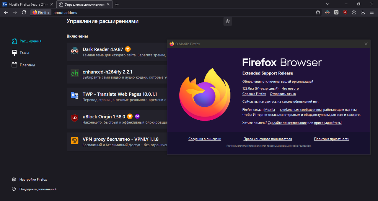Image resolution: width=378 pixels, height=201 pixels.
Task: Open Dark Reader toolbar extension icon
Action: pos(328,12)
